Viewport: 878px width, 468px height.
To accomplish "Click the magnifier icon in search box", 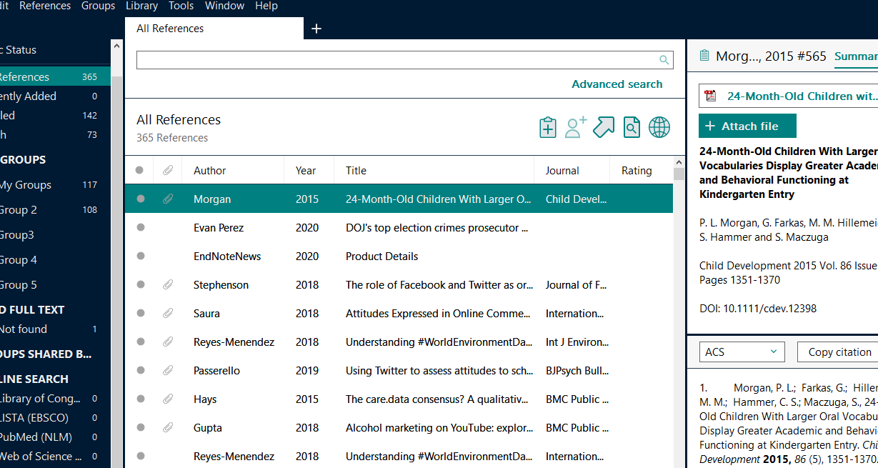I will [664, 60].
